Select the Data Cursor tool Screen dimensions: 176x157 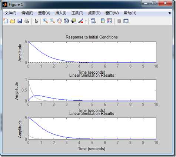tap(73, 21)
